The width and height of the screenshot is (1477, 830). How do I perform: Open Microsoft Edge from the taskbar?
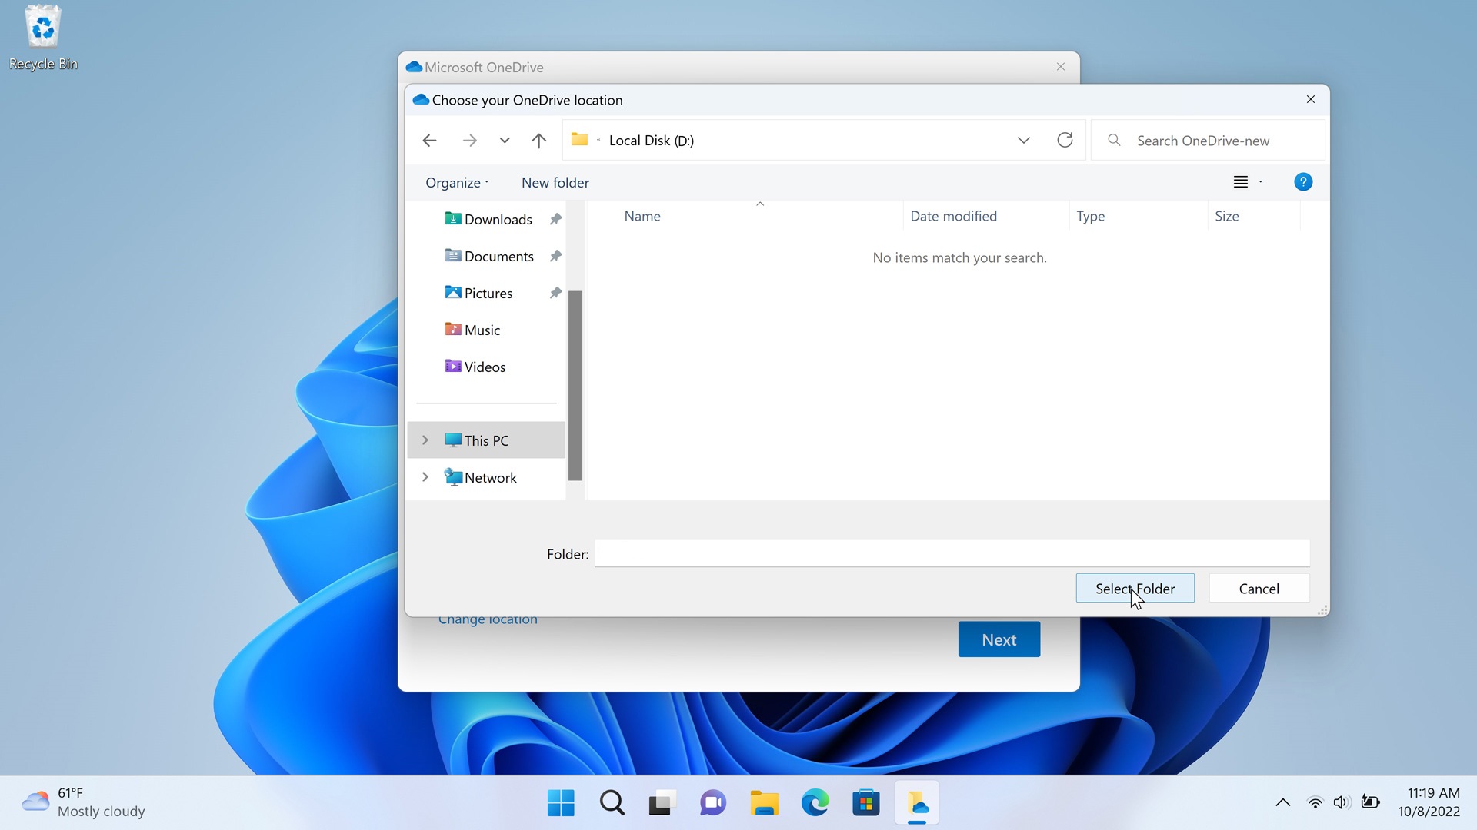[x=815, y=803]
